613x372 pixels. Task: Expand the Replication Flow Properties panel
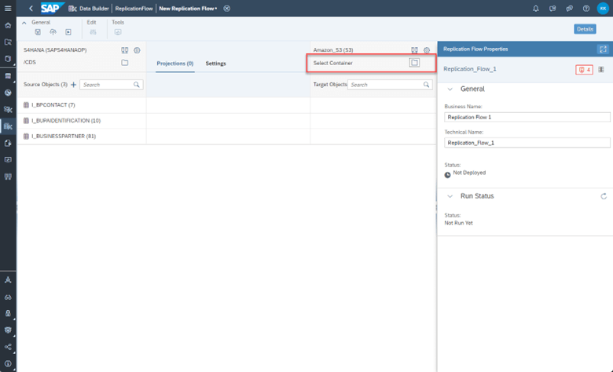click(603, 49)
